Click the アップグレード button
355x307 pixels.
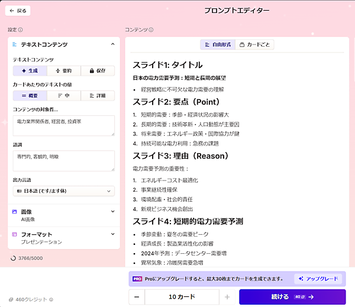pos(318,278)
